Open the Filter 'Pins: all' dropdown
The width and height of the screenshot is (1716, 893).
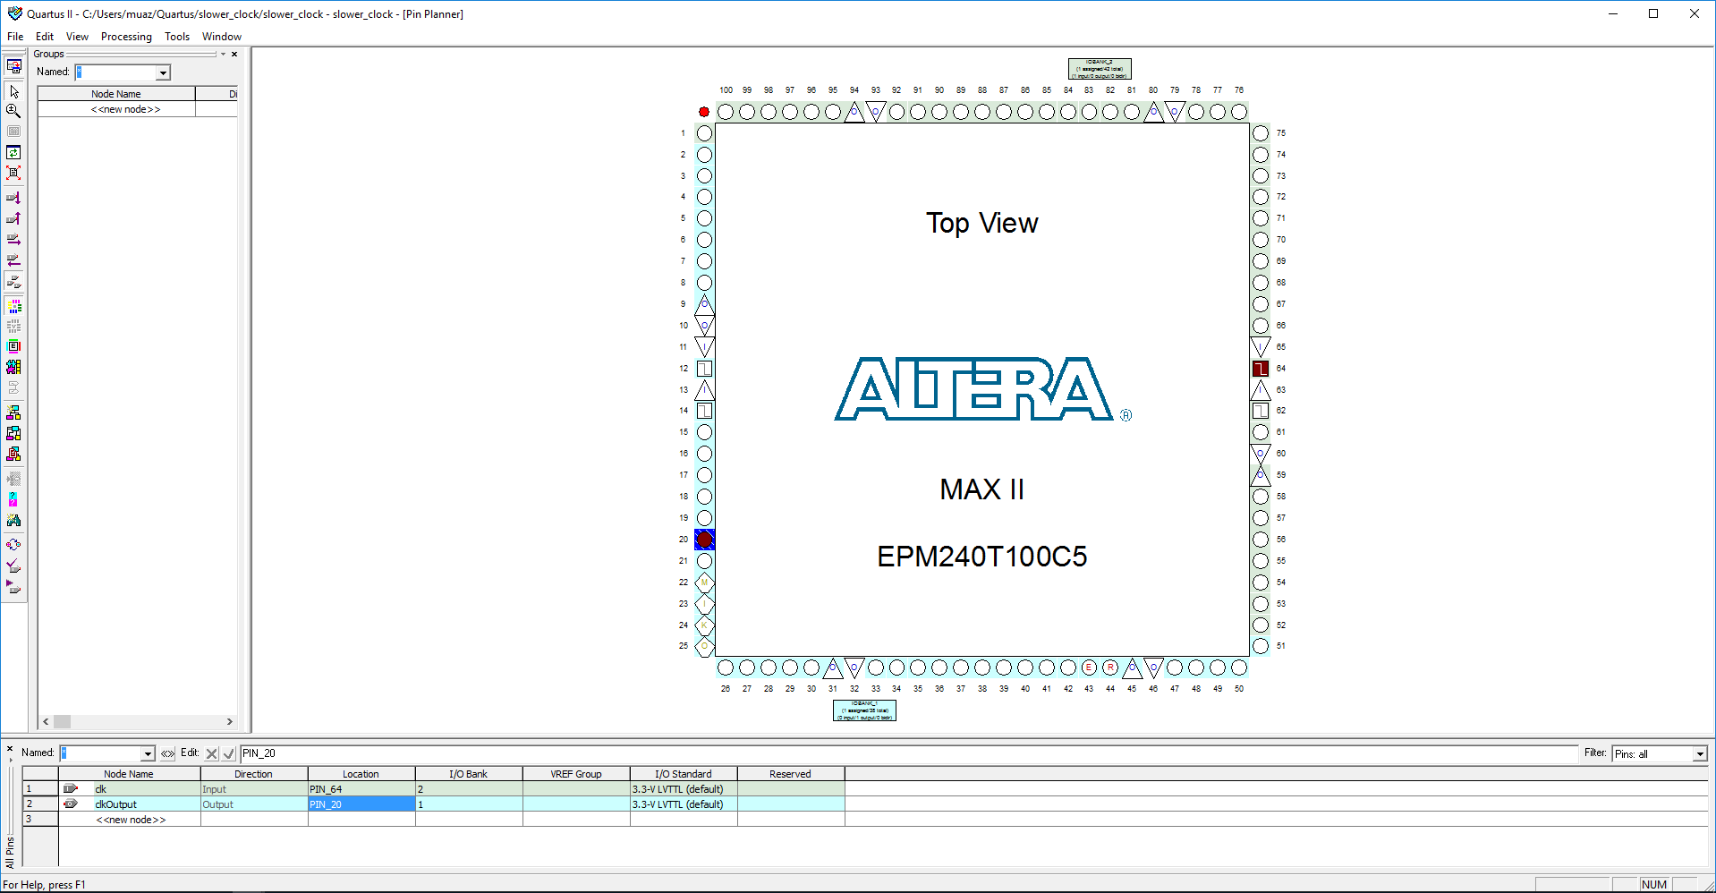pos(1699,754)
